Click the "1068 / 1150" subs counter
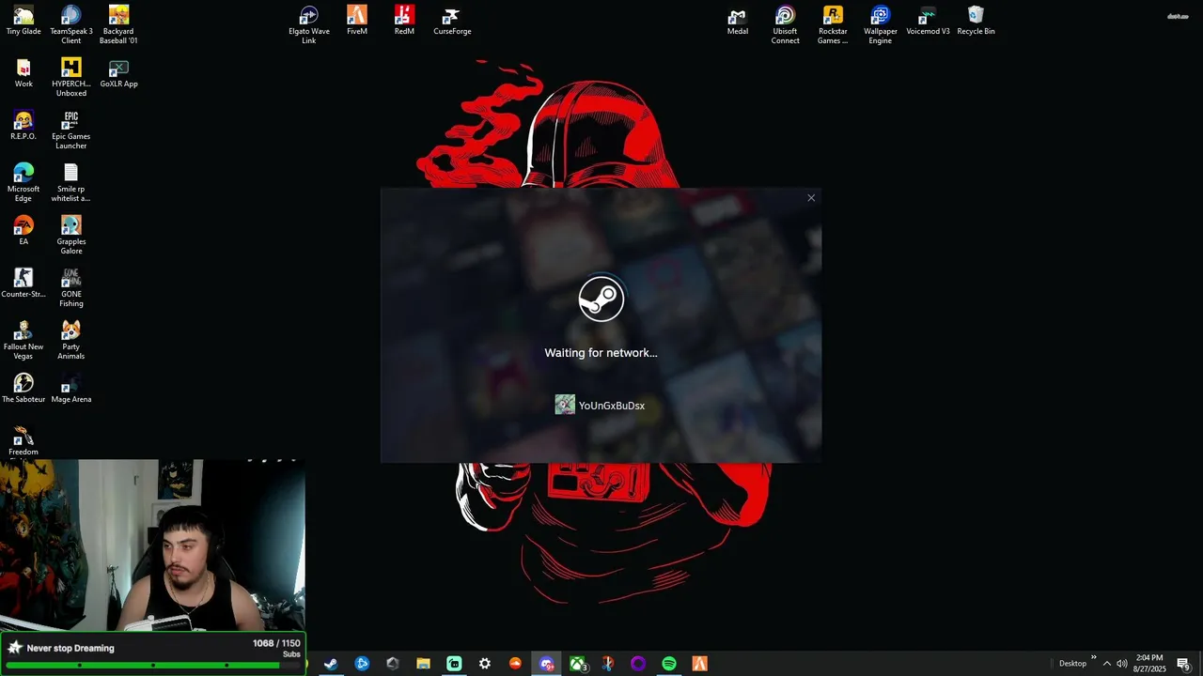The width and height of the screenshot is (1203, 676). 276,644
